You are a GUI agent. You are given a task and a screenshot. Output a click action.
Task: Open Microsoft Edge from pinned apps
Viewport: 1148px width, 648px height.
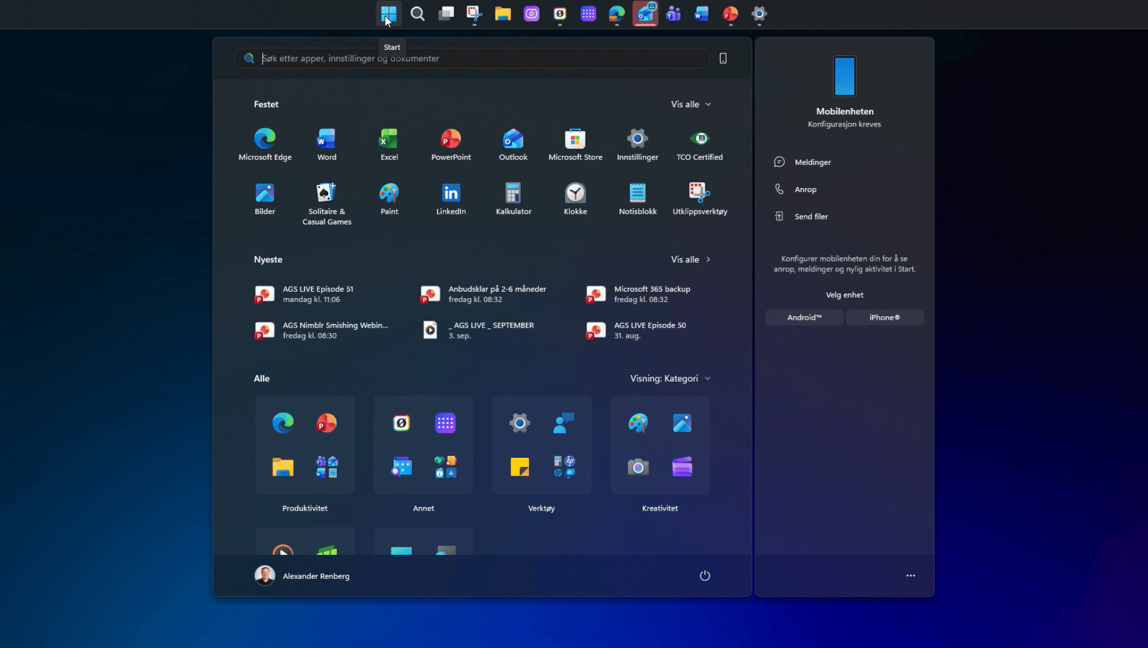coord(265,145)
